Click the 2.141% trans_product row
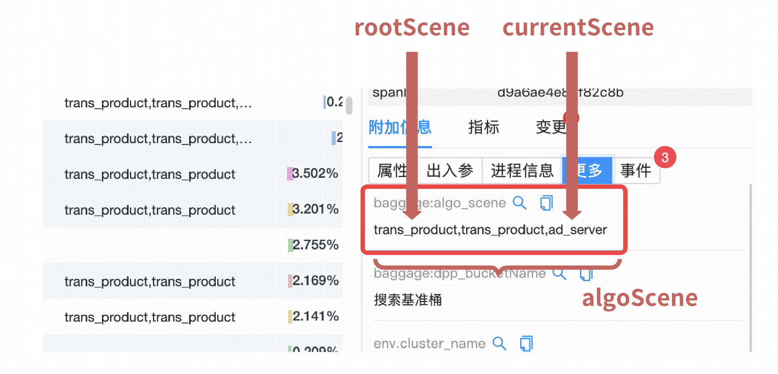This screenshot has width=778, height=374. (192, 317)
